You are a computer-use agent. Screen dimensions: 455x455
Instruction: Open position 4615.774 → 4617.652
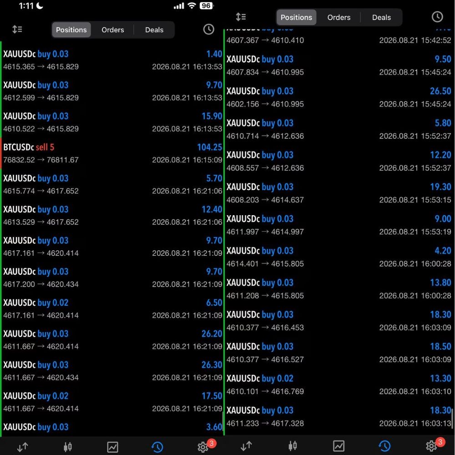112,184
